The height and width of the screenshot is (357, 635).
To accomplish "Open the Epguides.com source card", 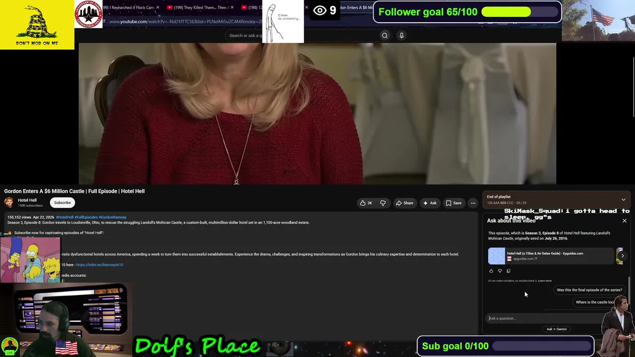I will point(551,256).
